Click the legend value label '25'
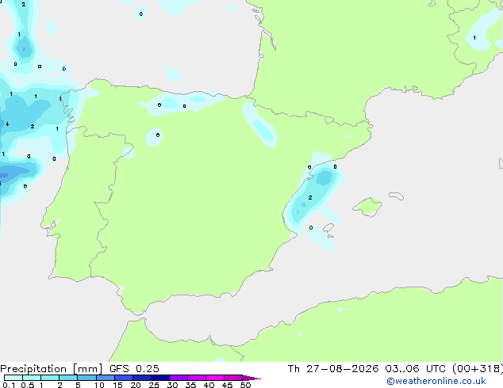 (x=154, y=385)
